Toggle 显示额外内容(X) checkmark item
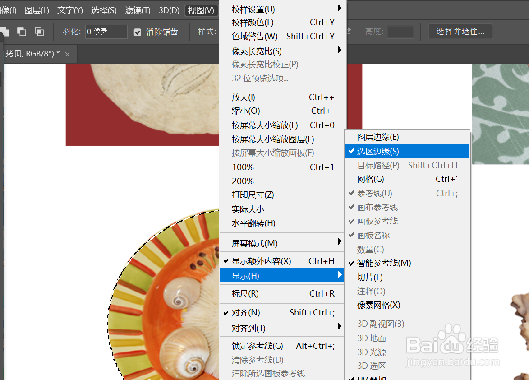This screenshot has height=380, width=529. point(282,261)
